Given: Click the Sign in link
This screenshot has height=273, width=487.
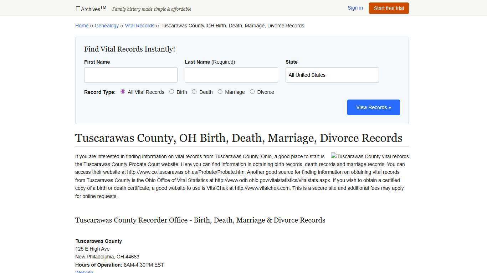Looking at the screenshot, I should pyautogui.click(x=355, y=8).
